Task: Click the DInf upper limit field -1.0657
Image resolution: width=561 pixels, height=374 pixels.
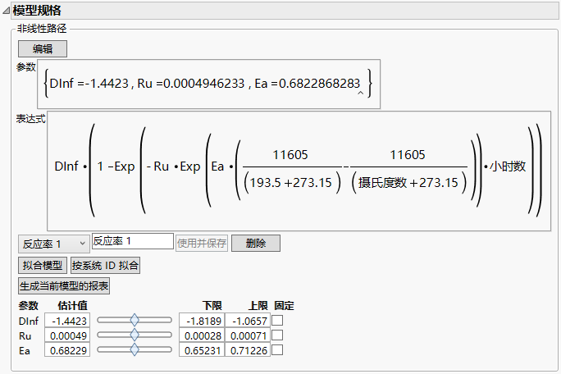Action: (248, 321)
